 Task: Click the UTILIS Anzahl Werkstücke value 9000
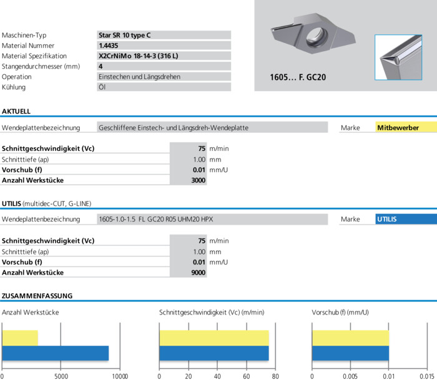189,273
